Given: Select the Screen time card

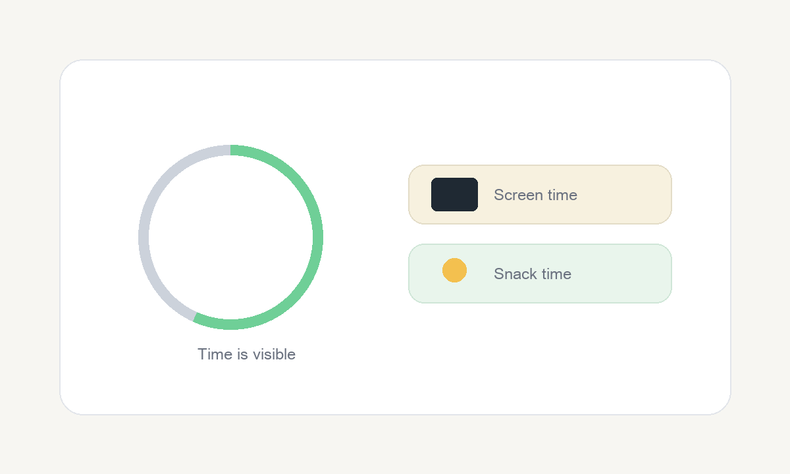Looking at the screenshot, I should pos(540,194).
